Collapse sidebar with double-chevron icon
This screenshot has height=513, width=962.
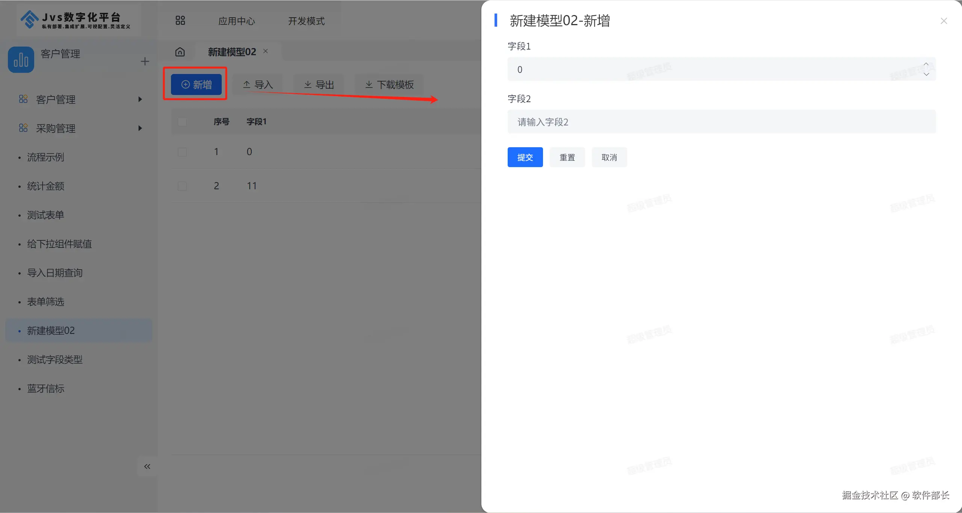[147, 466]
